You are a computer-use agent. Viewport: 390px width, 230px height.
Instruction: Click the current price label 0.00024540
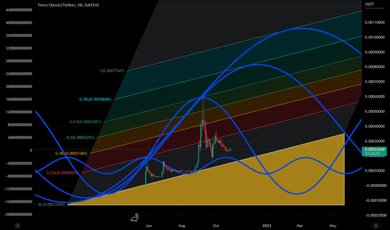tap(375, 149)
